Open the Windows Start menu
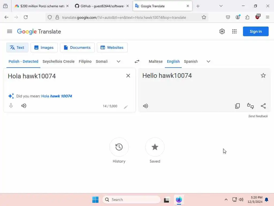Viewport: 274px width, 206px height. [96, 200]
